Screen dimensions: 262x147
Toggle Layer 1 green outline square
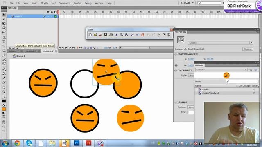pyautogui.click(x=56, y=16)
